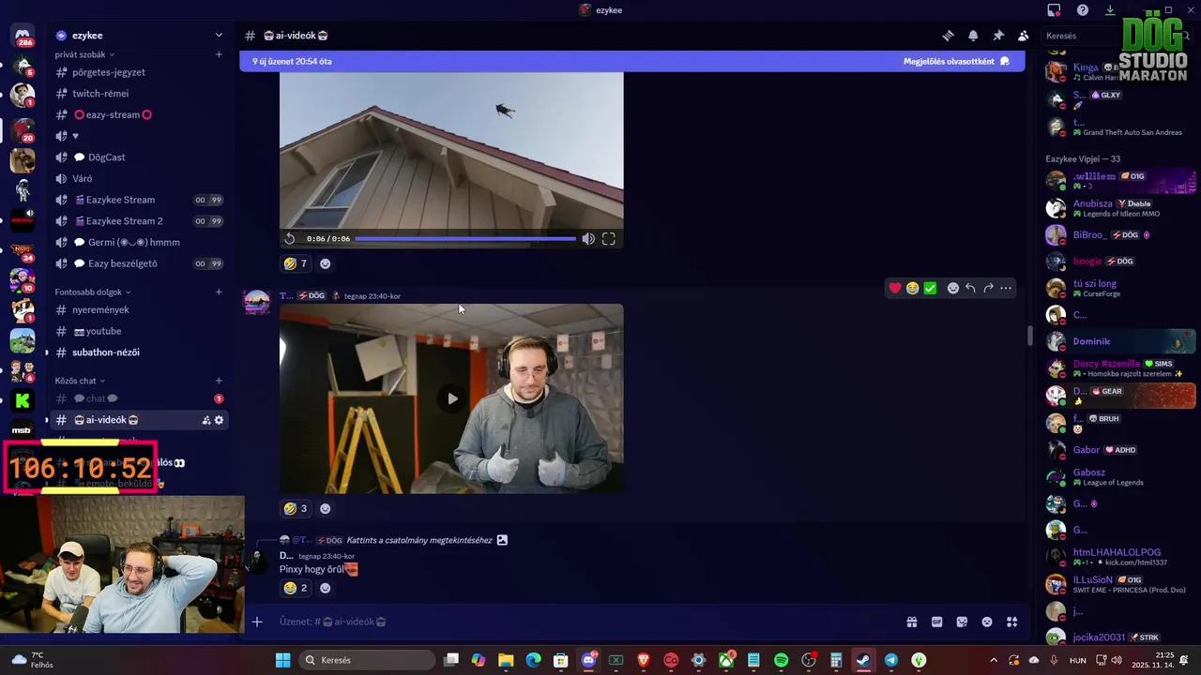
Task: Join Eazykee Stream 2 voice channel
Action: 139,221
